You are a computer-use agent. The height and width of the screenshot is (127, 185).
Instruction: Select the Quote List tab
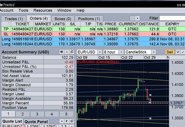[12, 121]
